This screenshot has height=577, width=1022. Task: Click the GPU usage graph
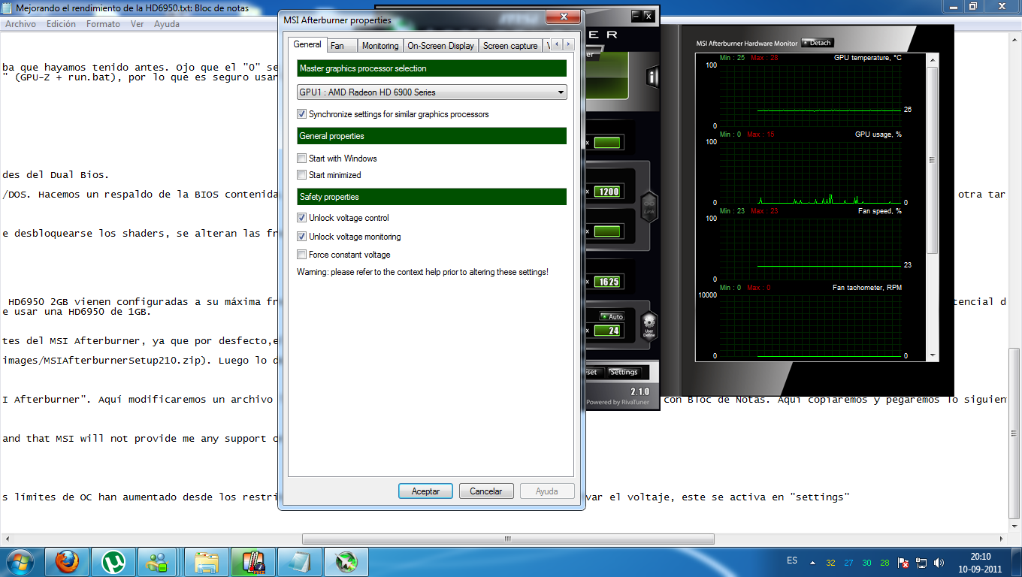[x=810, y=172]
